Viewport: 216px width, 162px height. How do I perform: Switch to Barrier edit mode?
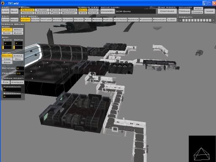pos(133,20)
